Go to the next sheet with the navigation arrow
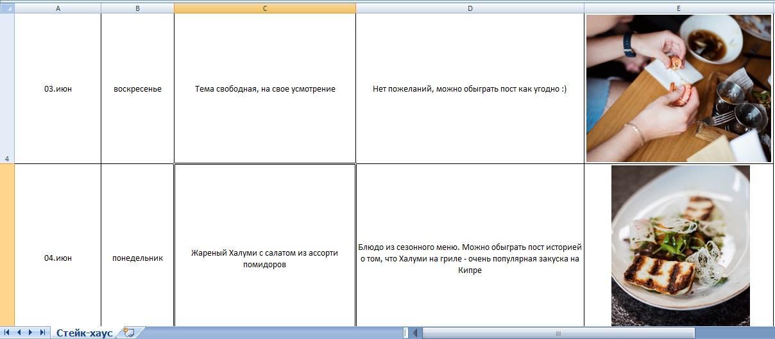 (x=30, y=333)
